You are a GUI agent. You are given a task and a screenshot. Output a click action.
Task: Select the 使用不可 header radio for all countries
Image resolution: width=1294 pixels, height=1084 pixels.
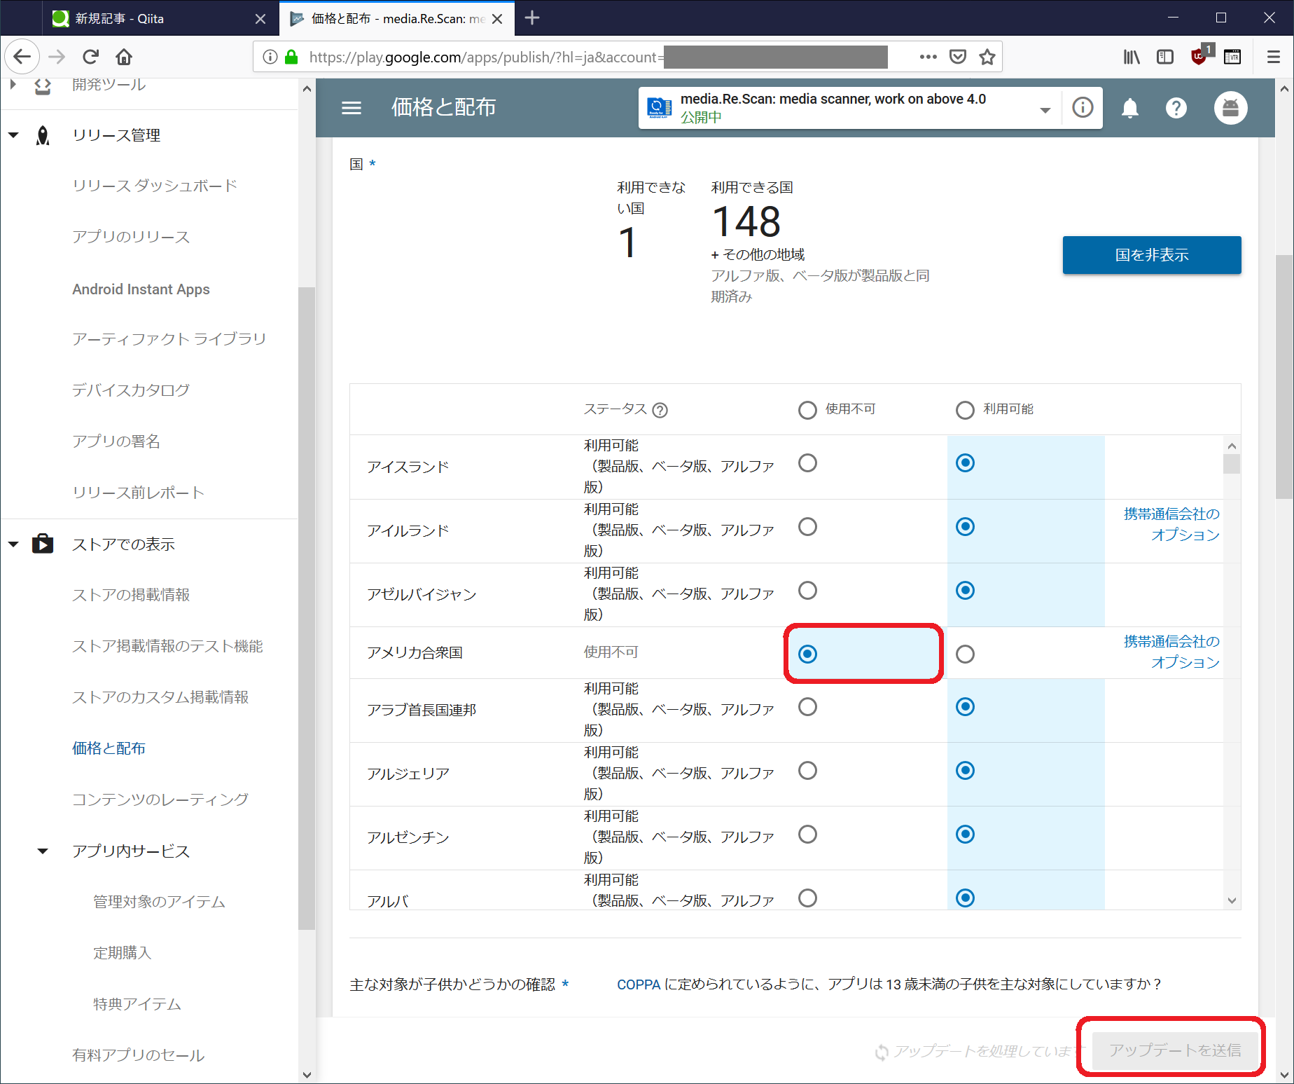[807, 410]
